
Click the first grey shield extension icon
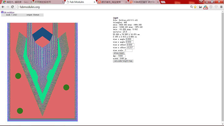(x=211, y=7)
